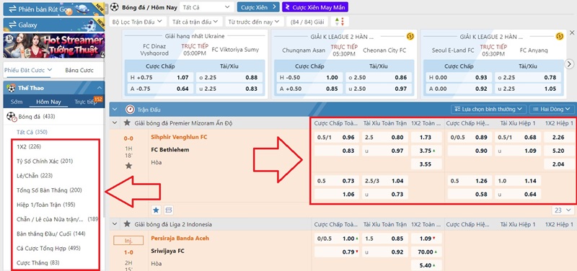Open the Galaxy banner button
Image resolution: width=577 pixels, height=271 pixels.
click(x=53, y=25)
